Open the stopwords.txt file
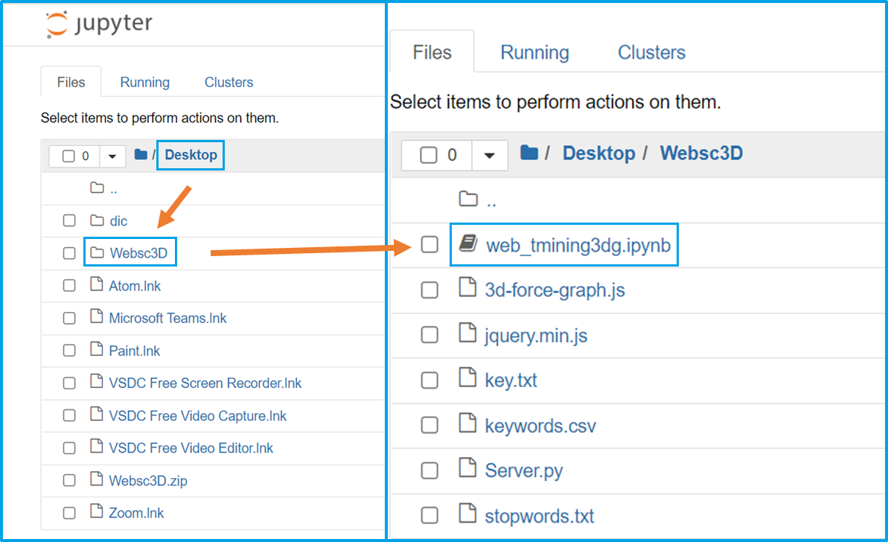Image resolution: width=888 pixels, height=542 pixels. click(x=539, y=516)
